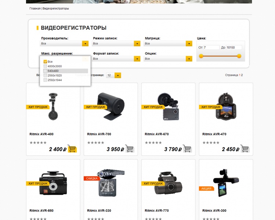This screenshot has width=275, height=220.
Task: Add Ritmix AVR-470 to cart
Action: point(245,148)
